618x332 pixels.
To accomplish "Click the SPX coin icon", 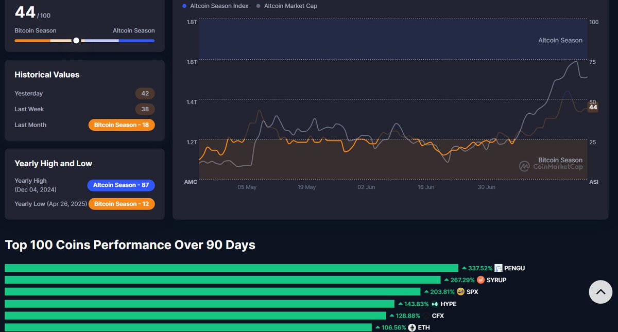I will pyautogui.click(x=460, y=292).
